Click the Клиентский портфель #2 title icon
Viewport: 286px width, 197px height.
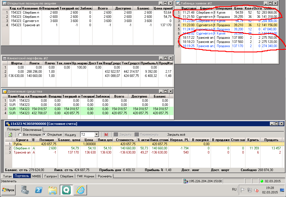coord(5,58)
